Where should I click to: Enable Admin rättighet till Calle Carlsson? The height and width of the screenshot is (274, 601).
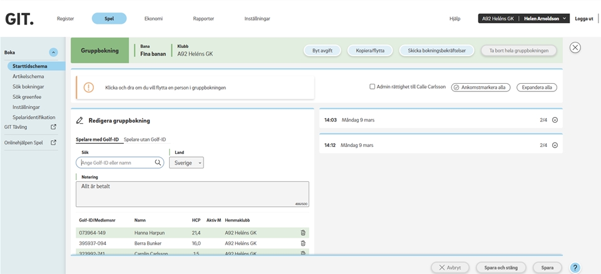(x=372, y=87)
